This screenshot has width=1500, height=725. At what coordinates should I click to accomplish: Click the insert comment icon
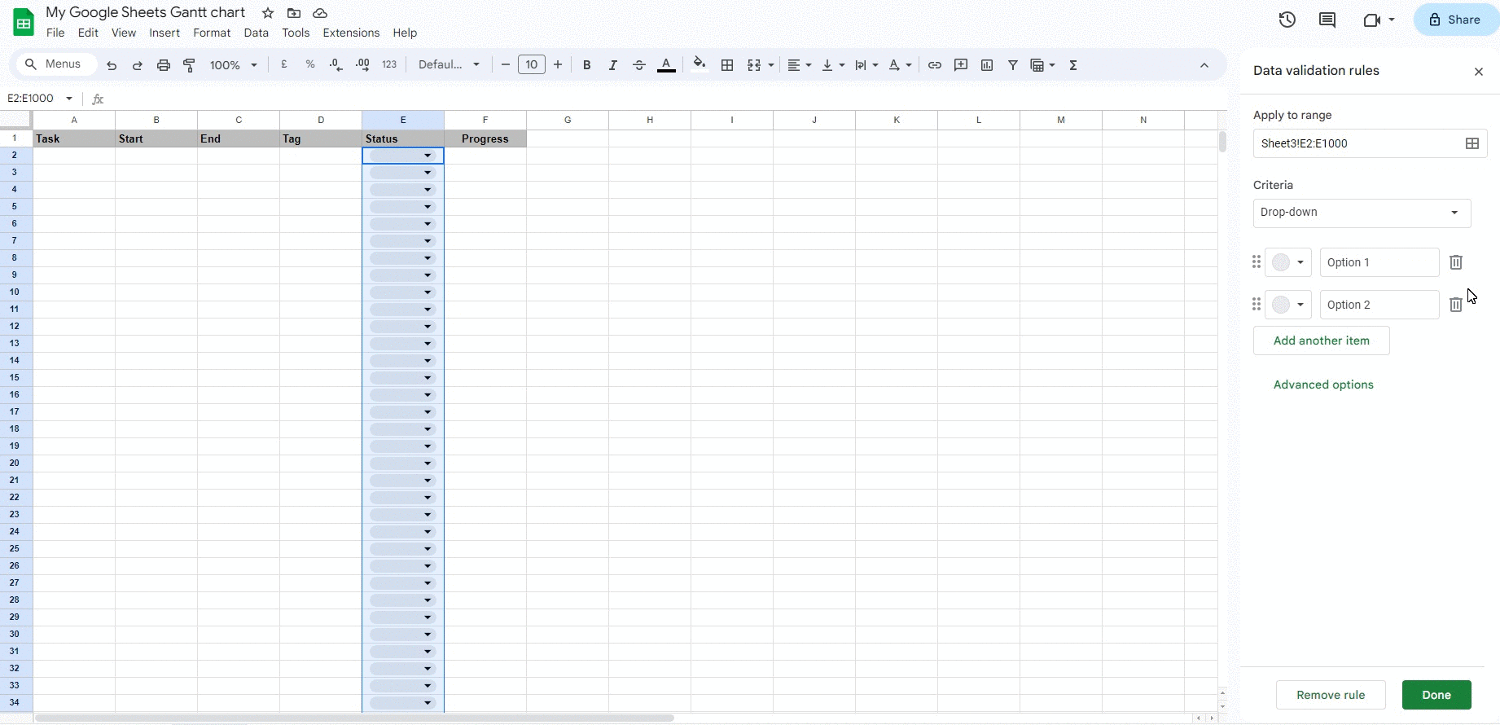coord(961,65)
